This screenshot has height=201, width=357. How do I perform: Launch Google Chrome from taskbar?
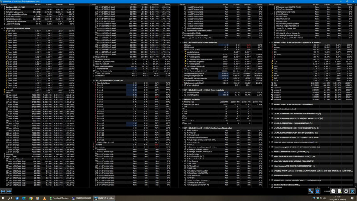[31, 198]
